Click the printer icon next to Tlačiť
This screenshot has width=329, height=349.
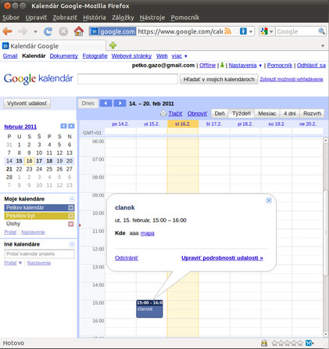coord(163,113)
